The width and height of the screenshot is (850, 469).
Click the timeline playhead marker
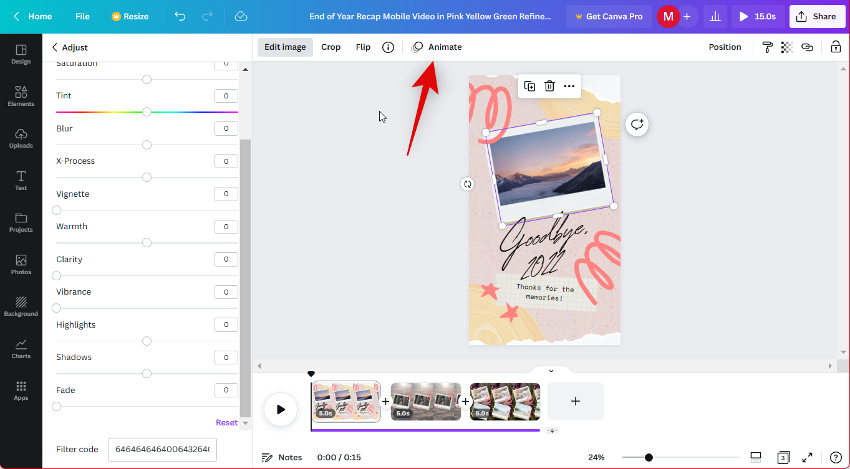[311, 374]
